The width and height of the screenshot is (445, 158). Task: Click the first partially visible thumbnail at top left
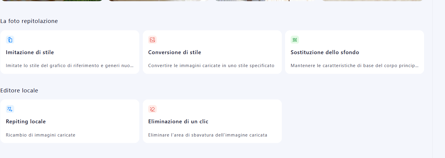coord(52,0)
